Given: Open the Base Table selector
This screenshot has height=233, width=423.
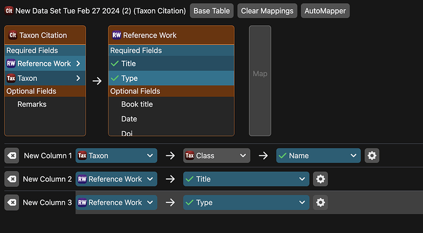Looking at the screenshot, I should [x=211, y=11].
